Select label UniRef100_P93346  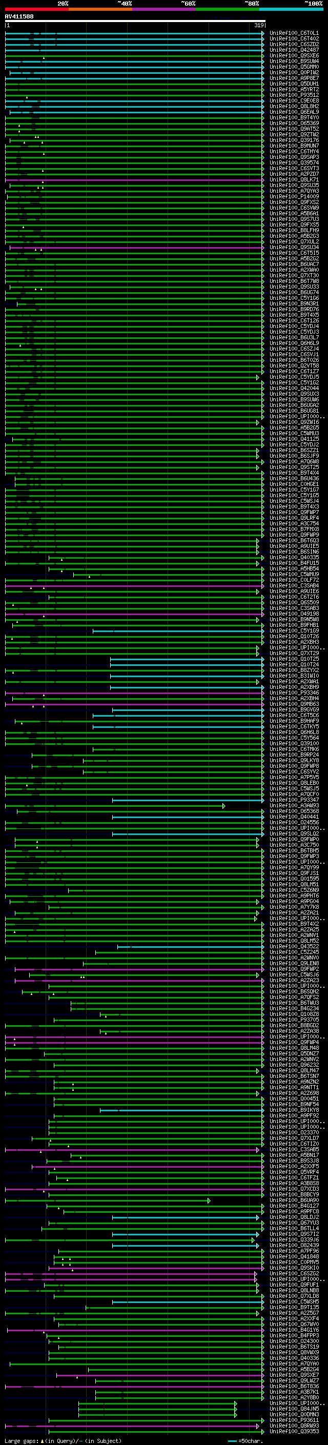pos(294,693)
